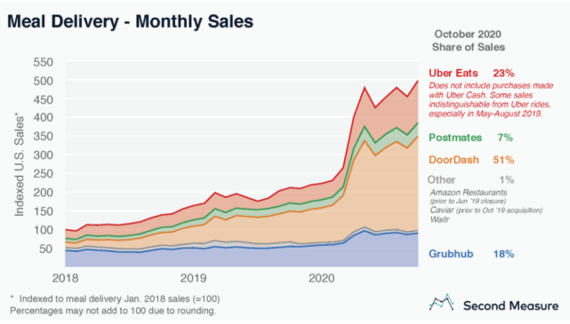Click the 2019 x-axis label
The height and width of the screenshot is (324, 570).
[193, 278]
